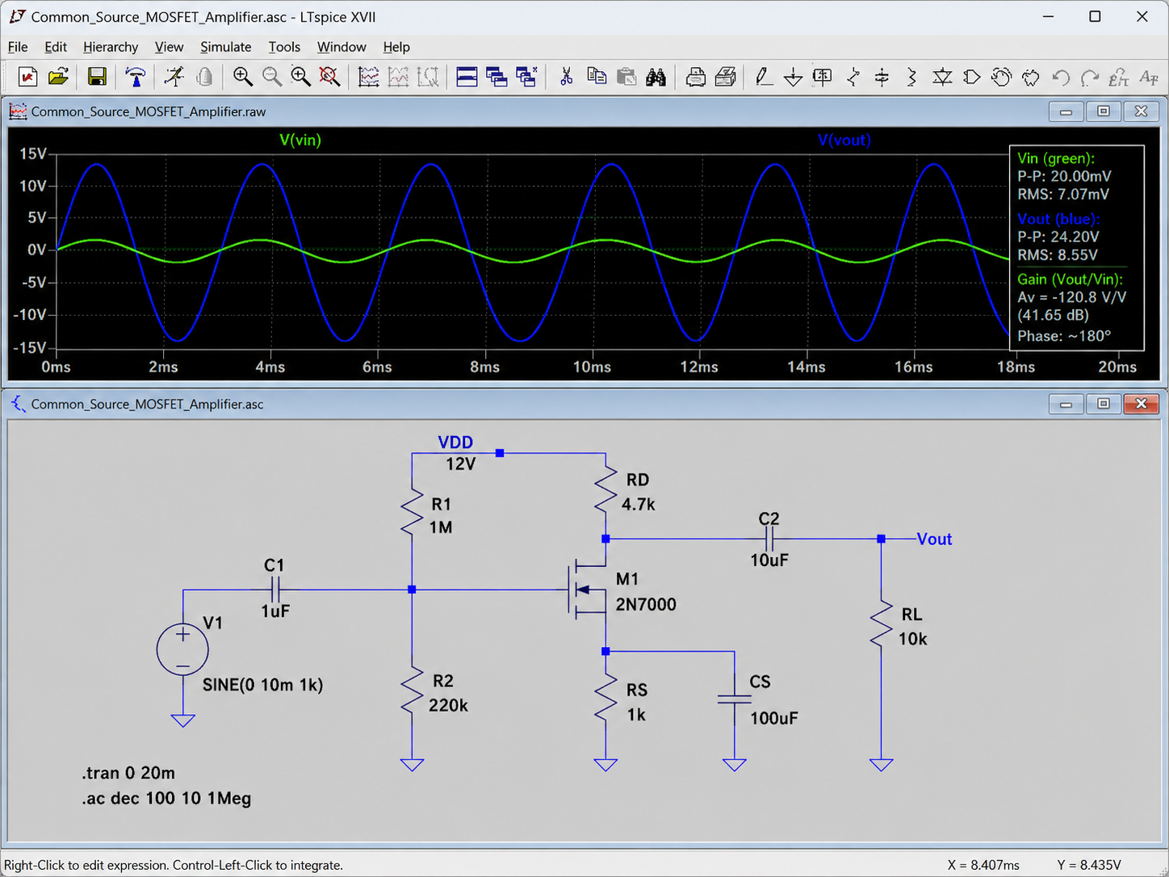
Task: Click the CS 100uF capacitor value
Action: click(774, 718)
